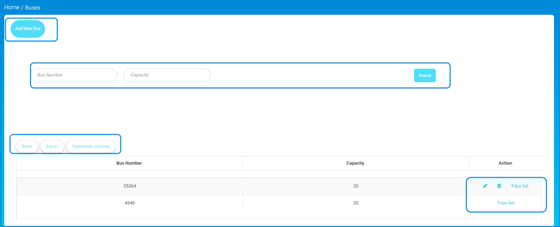Image resolution: width=560 pixels, height=227 pixels.
Task: Select capacity 20 in the 25364 row
Action: coord(355,186)
